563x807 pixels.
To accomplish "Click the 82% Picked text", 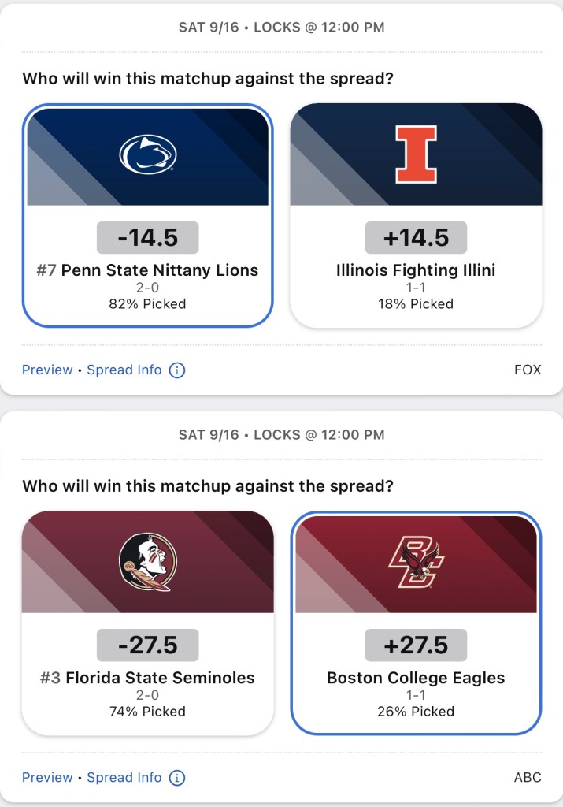I will tap(147, 303).
